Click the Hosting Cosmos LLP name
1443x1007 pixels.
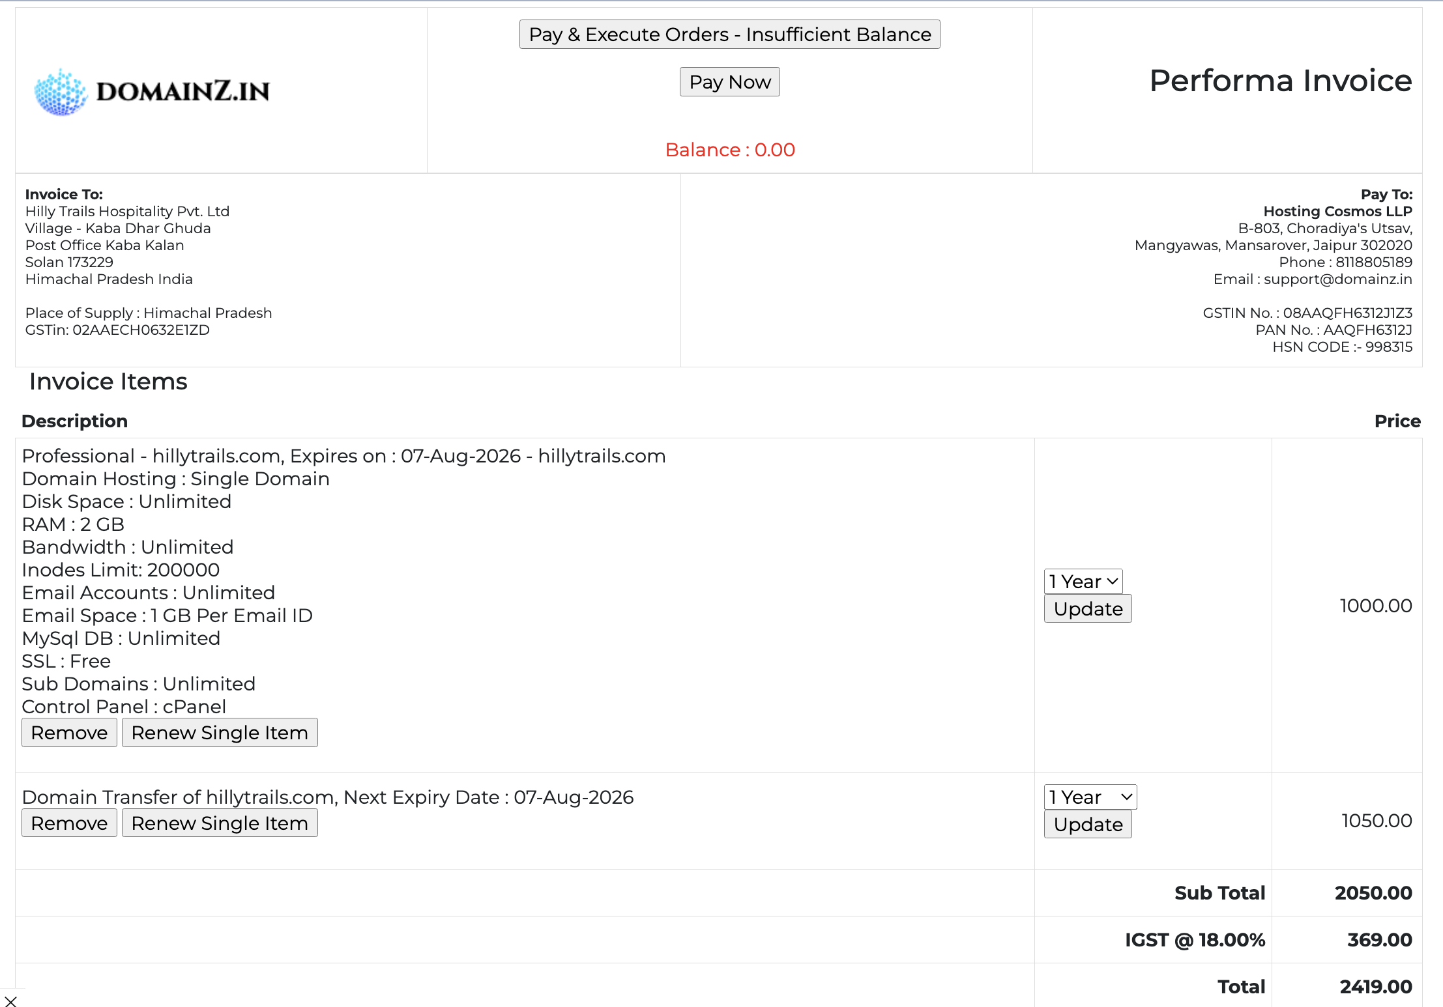1337,212
